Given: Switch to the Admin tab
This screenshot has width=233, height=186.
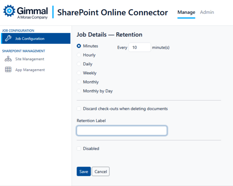Looking at the screenshot, I should pos(207,12).
